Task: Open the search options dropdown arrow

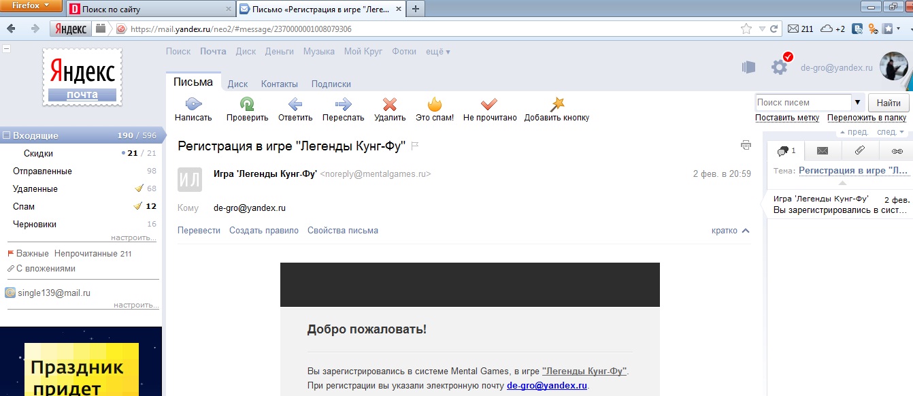Action: 857,103
